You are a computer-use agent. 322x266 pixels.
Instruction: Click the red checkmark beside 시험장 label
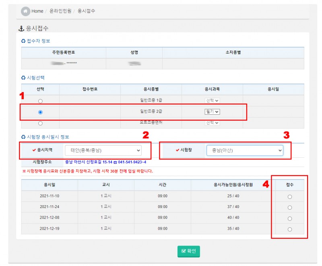[x=178, y=150]
